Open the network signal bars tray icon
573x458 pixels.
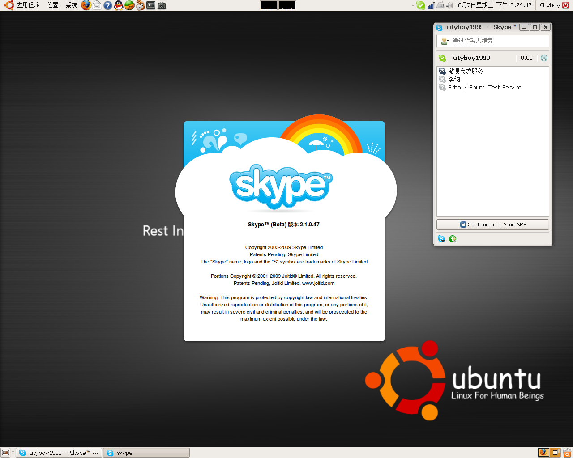[431, 5]
